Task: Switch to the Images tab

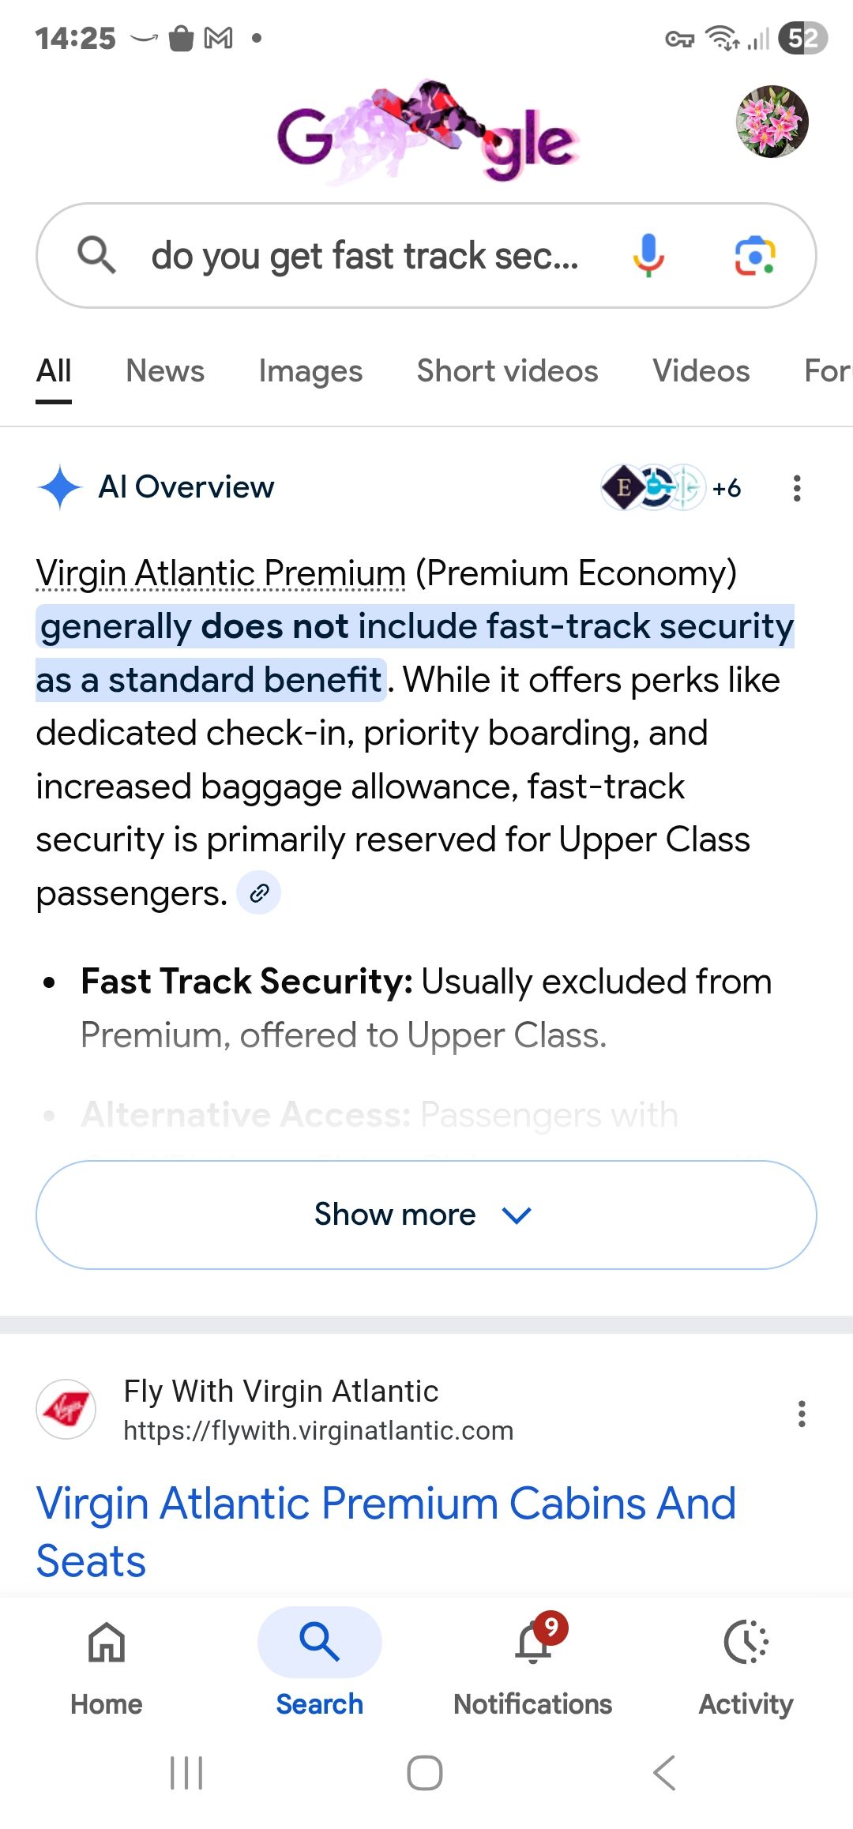Action: [310, 371]
